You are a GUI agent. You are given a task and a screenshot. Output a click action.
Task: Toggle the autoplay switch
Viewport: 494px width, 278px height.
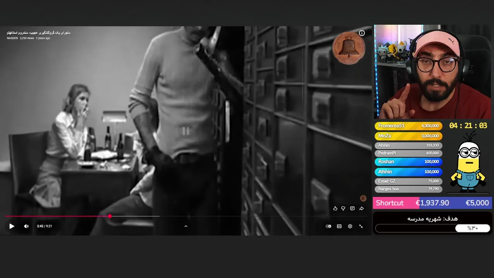[x=328, y=226]
